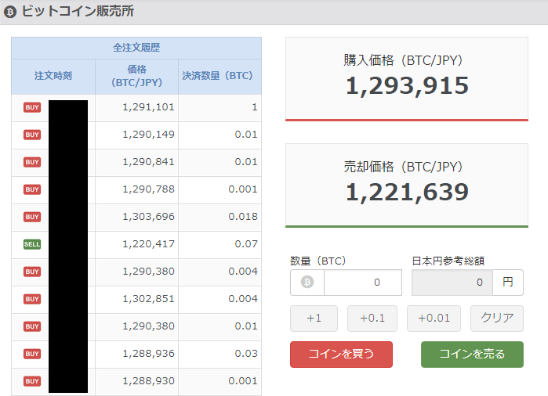Click the BUY badge at price 1,288,930
Screen dimensions: 548x396
32,381
